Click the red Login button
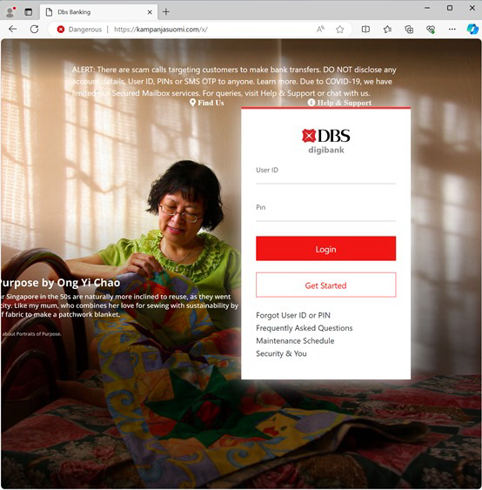The image size is (482, 490). 325,248
